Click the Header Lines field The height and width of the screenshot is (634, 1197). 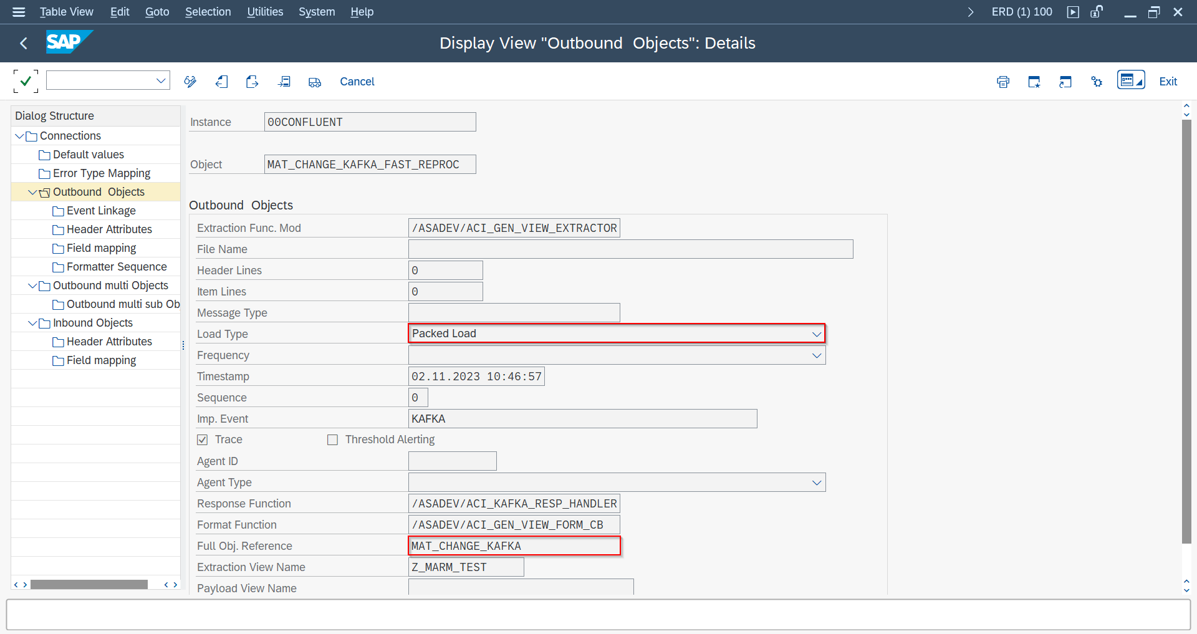coord(445,271)
